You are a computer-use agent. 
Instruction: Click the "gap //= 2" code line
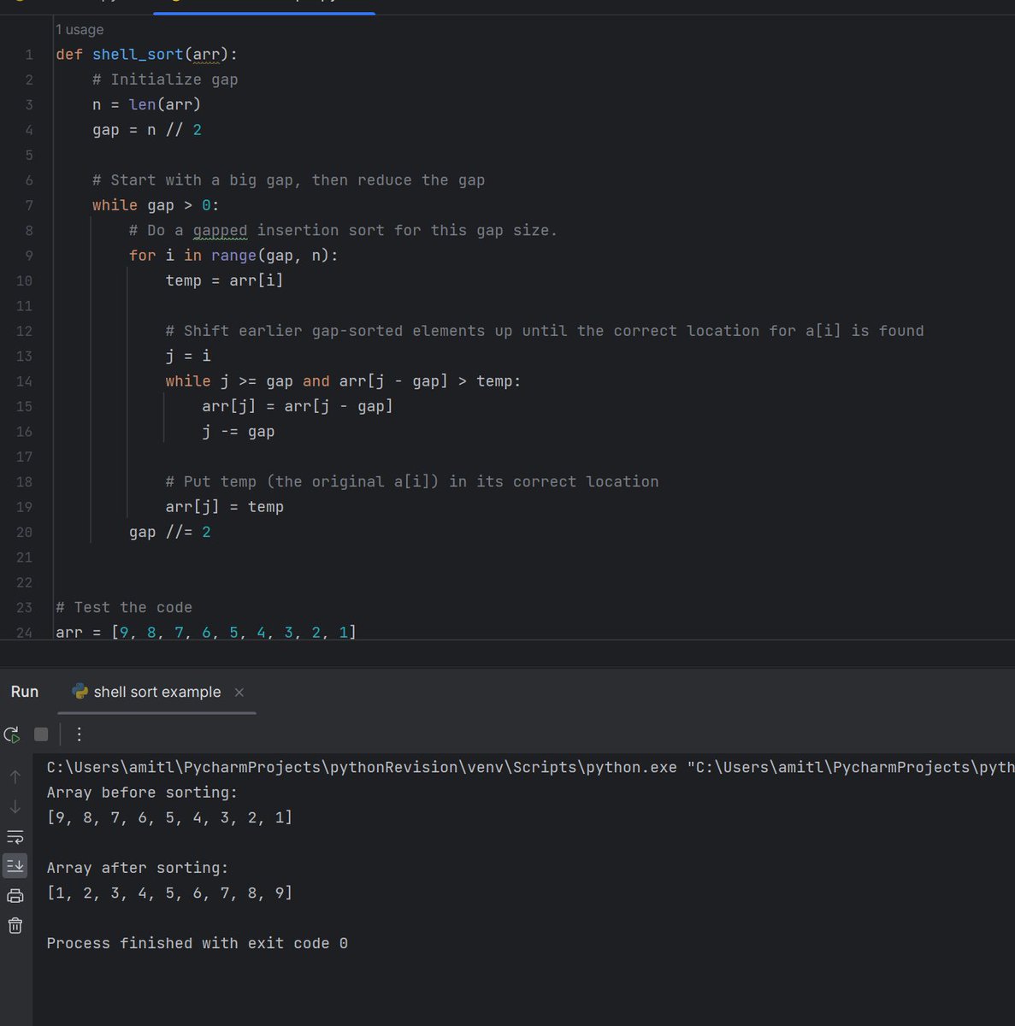coord(169,532)
